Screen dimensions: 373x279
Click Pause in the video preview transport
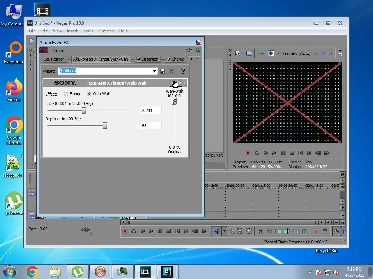point(283,153)
